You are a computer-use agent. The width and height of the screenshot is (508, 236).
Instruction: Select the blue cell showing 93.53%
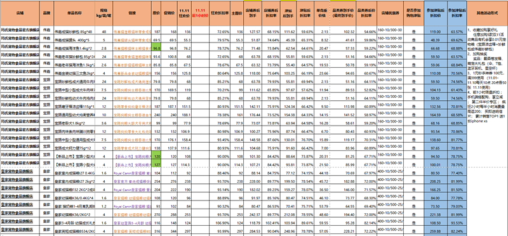point(457,223)
